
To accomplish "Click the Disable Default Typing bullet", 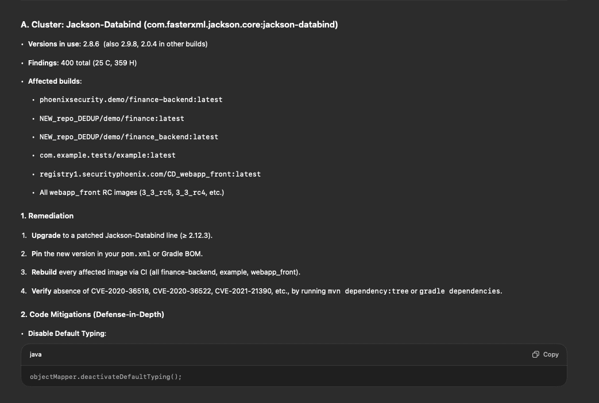I will click(67, 334).
